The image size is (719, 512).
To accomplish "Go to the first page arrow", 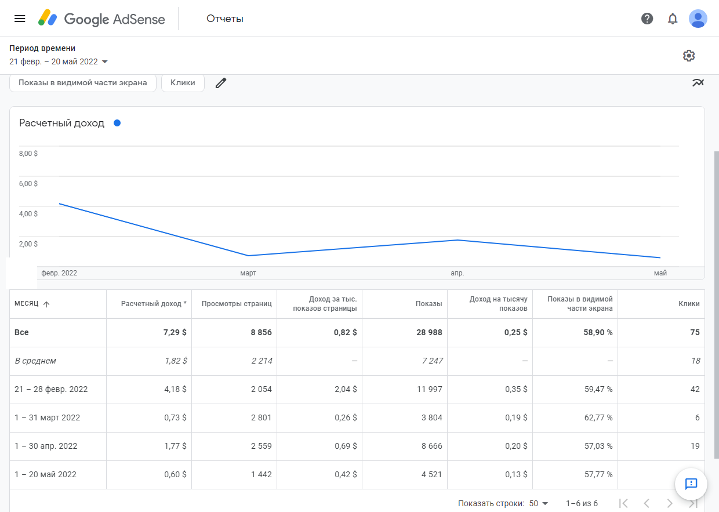I will (624, 503).
